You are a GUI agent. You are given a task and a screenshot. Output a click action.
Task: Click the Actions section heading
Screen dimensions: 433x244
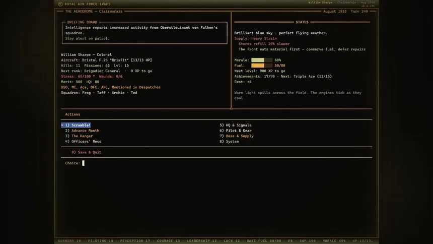click(73, 114)
